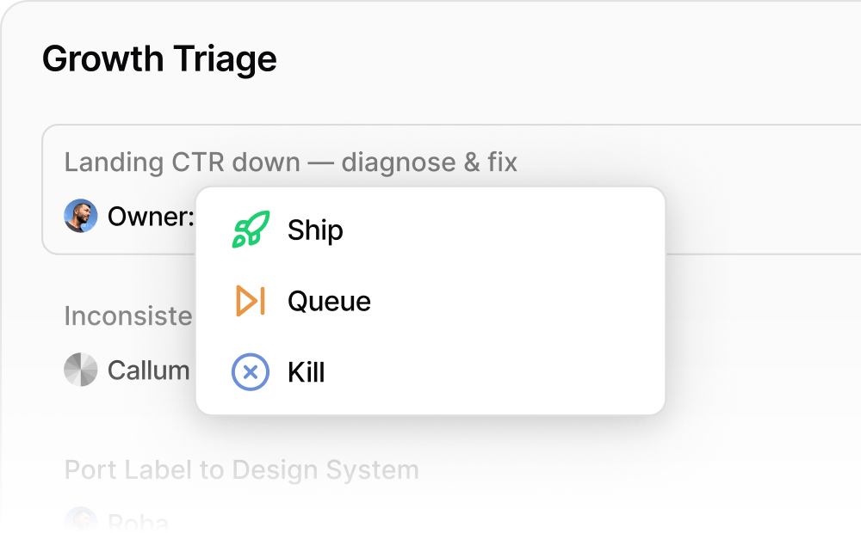Choose Ship from the triage menu
The width and height of the screenshot is (861, 533).
315,230
